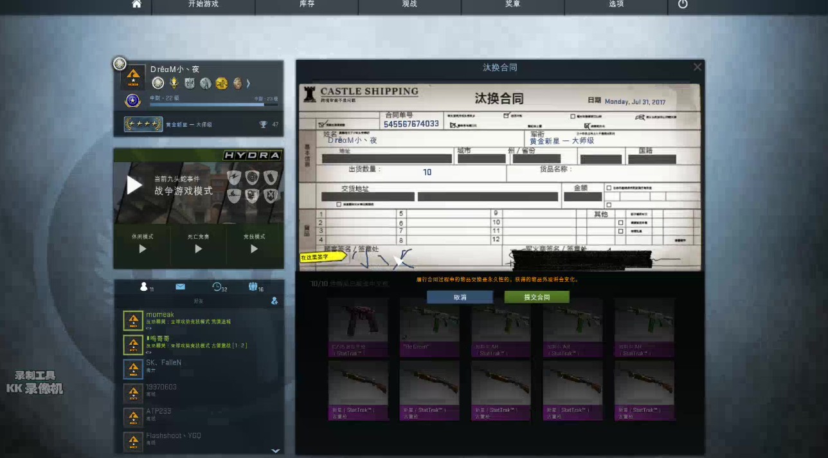The height and width of the screenshot is (458, 828).
Task: Click 提交合同 to submit the contract
Action: tap(537, 297)
